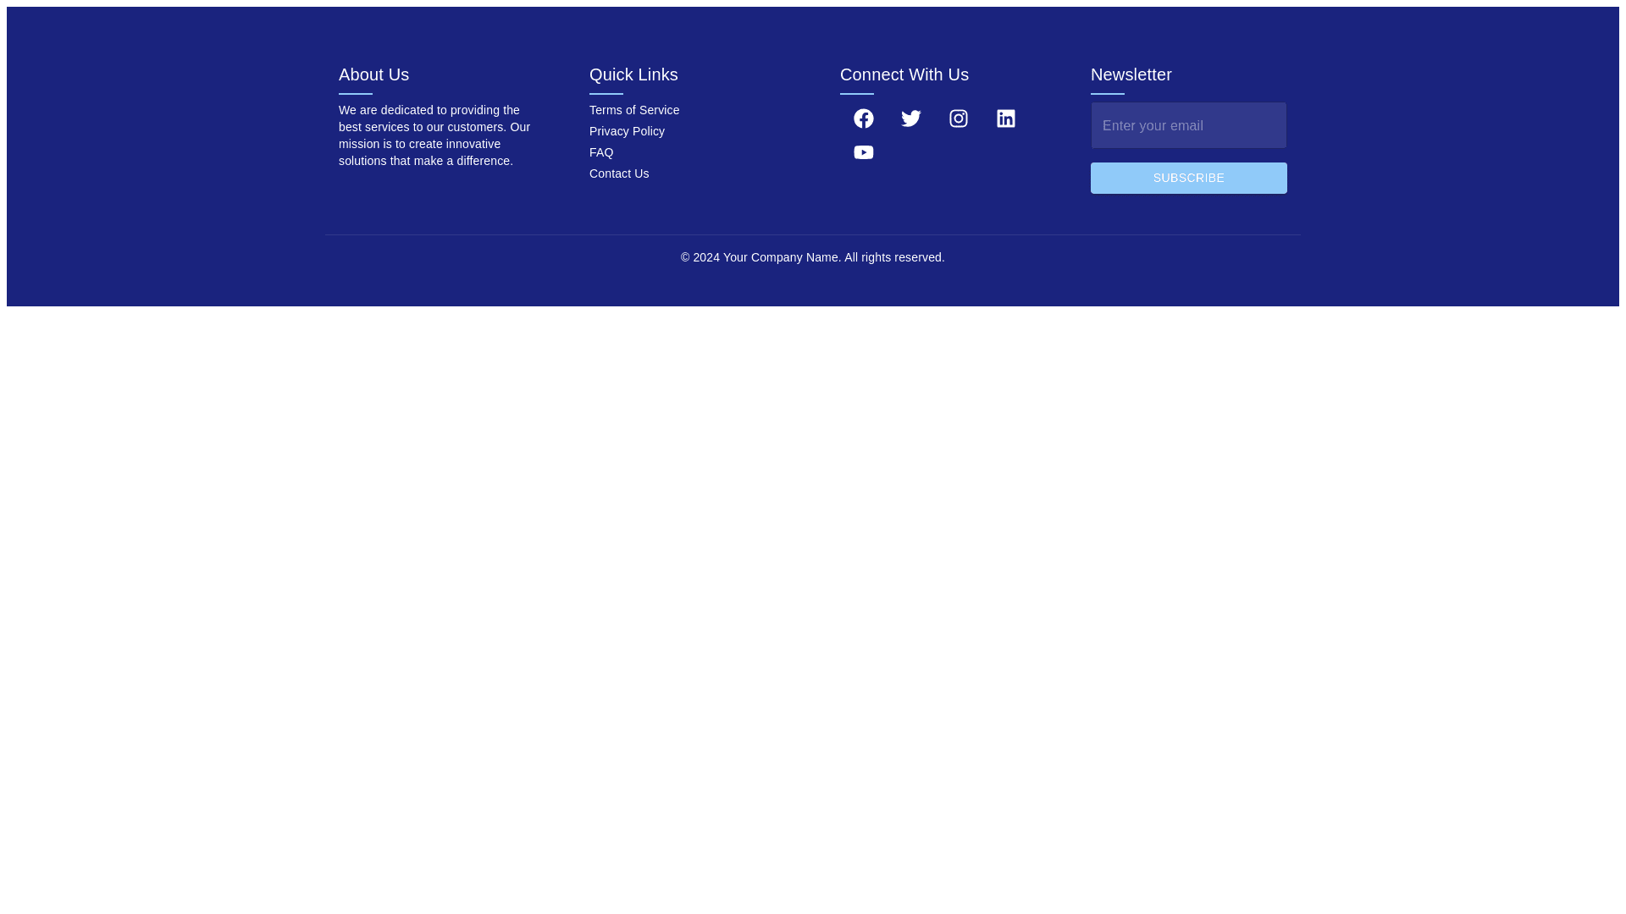Click the accent underline beneath About Us
The image size is (1626, 914).
(355, 93)
